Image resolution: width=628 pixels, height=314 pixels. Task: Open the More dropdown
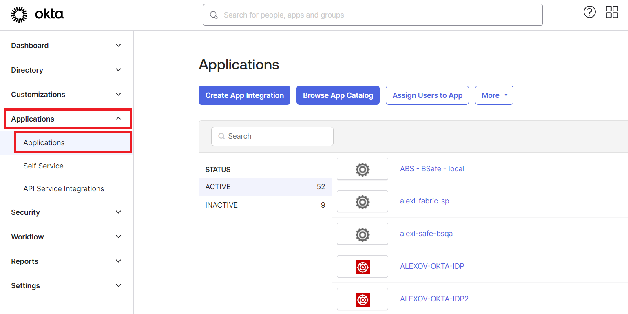494,95
